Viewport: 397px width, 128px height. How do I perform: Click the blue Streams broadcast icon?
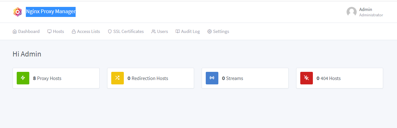(212, 78)
